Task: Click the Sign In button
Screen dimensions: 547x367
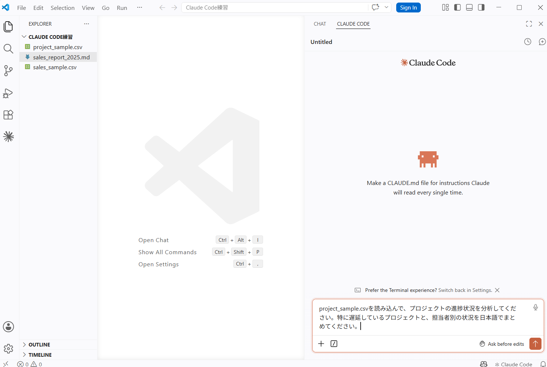Action: click(408, 8)
